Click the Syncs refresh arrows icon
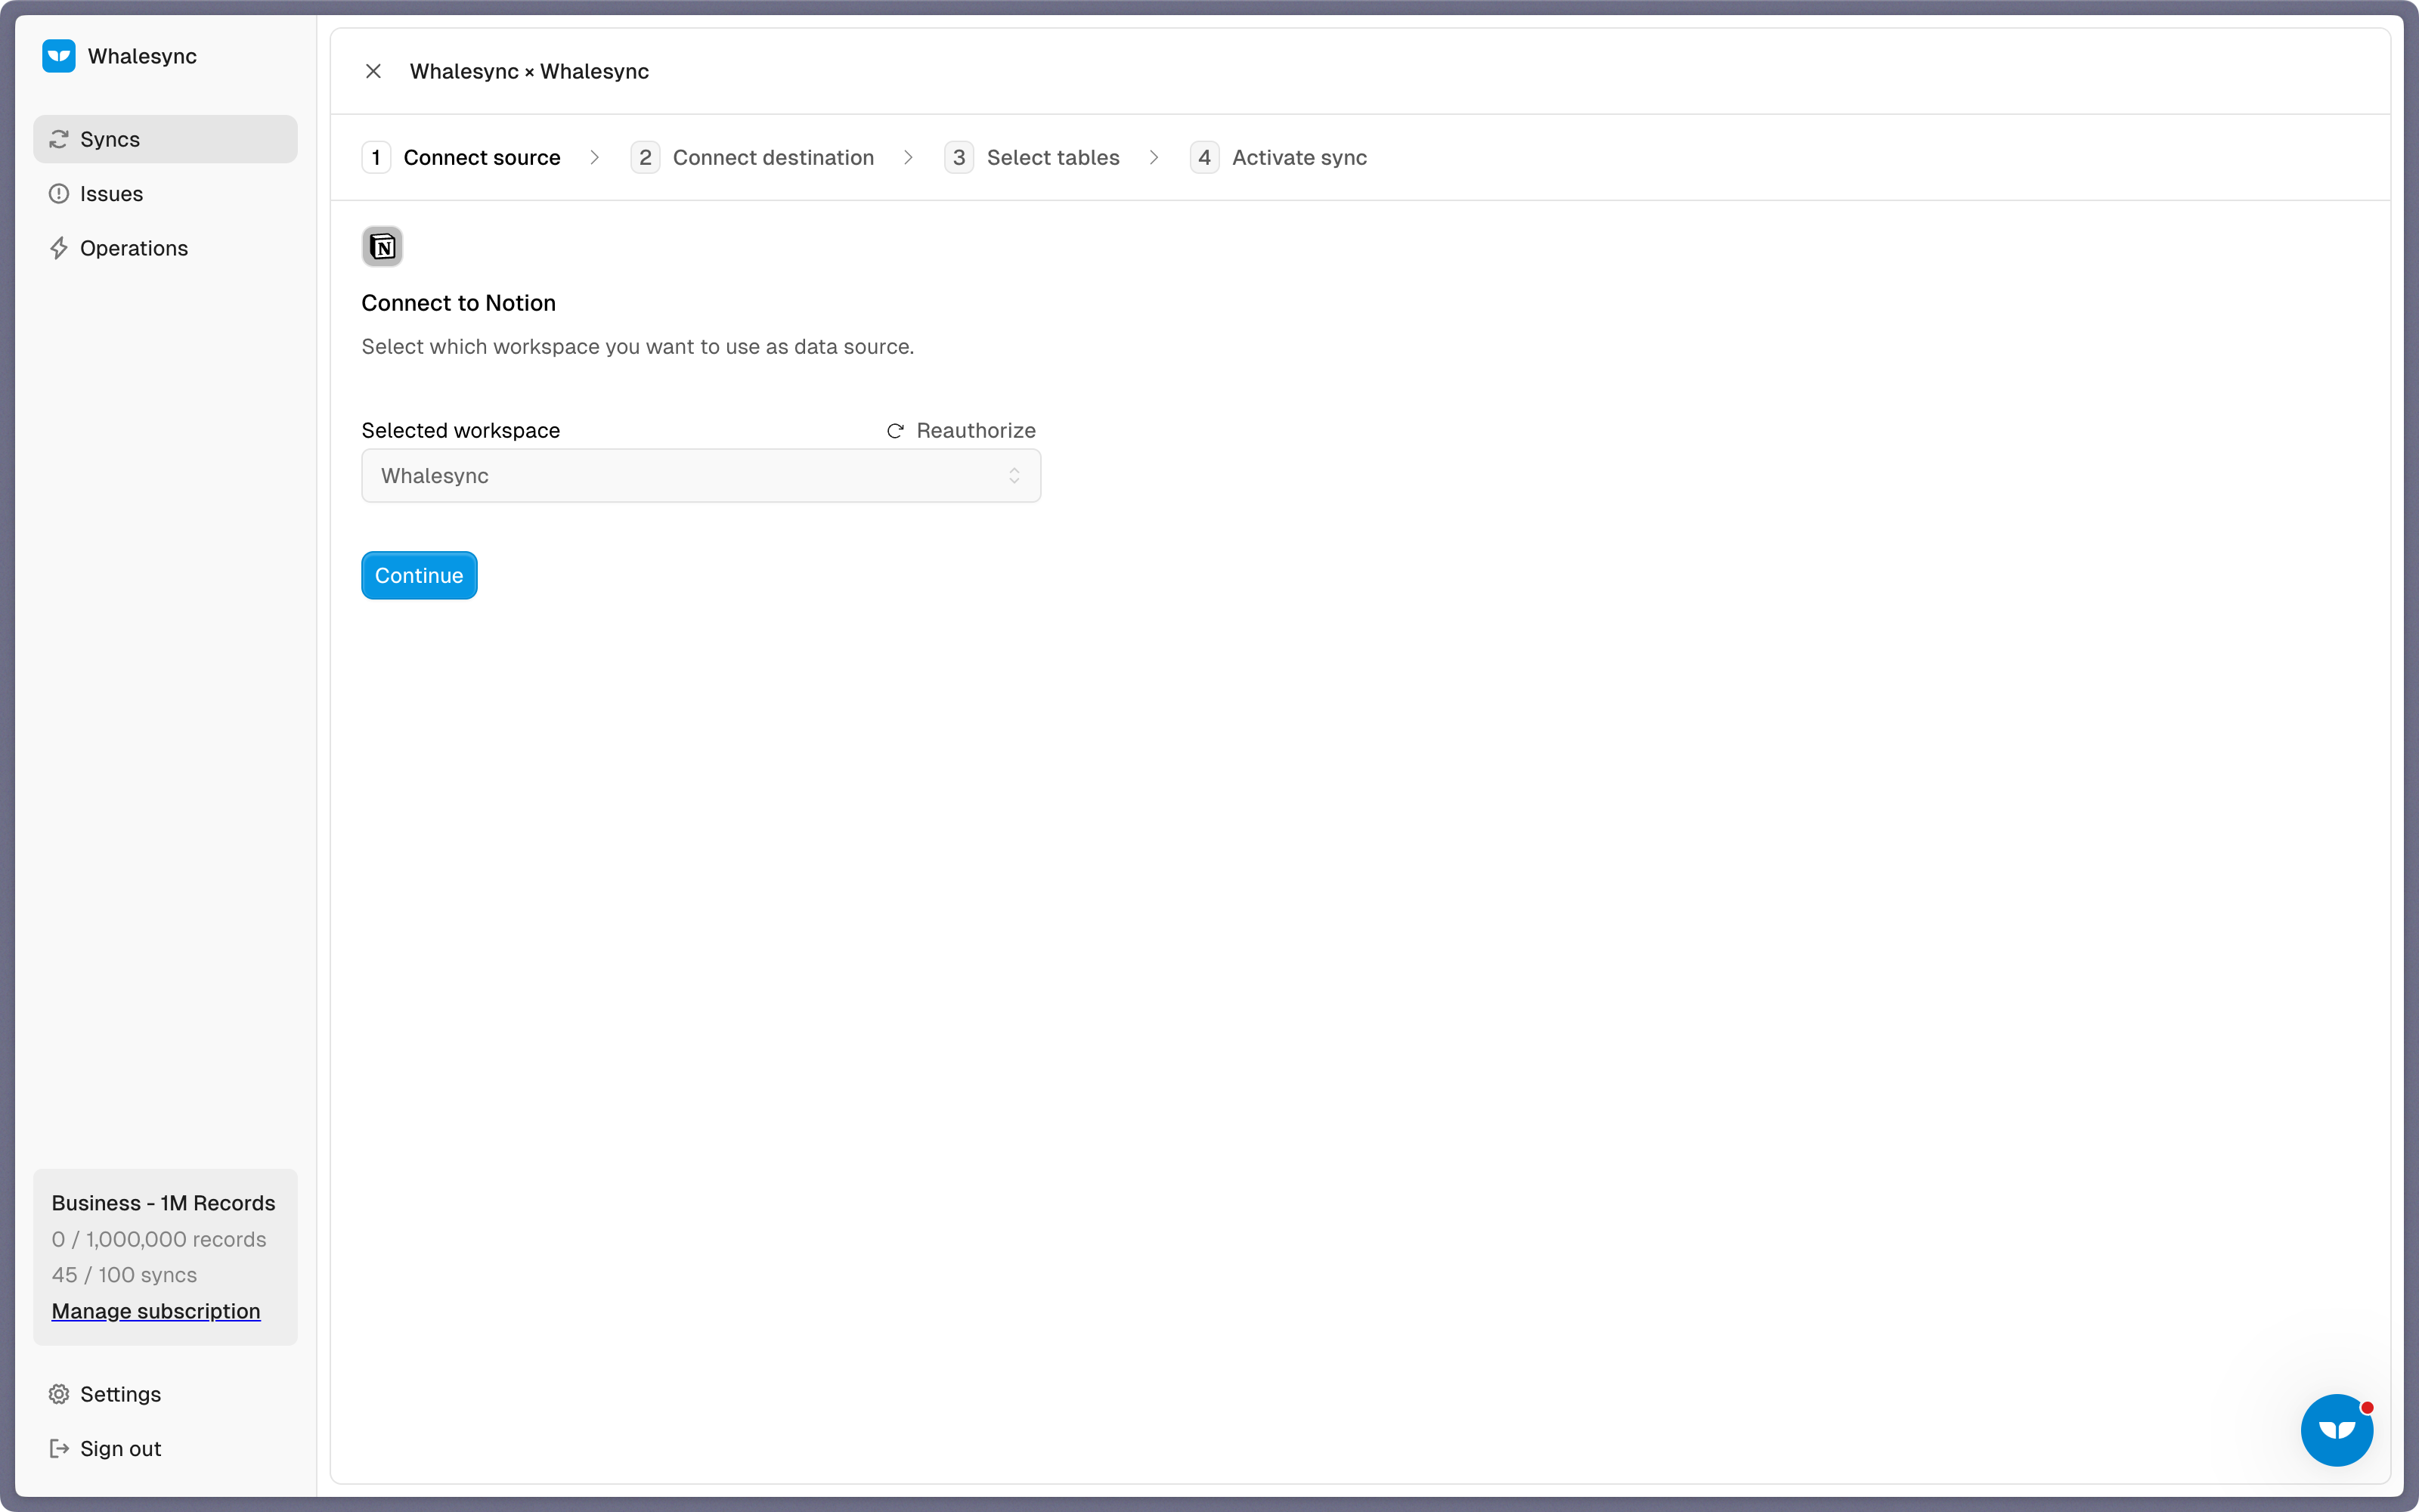The height and width of the screenshot is (1512, 2419). pyautogui.click(x=59, y=139)
